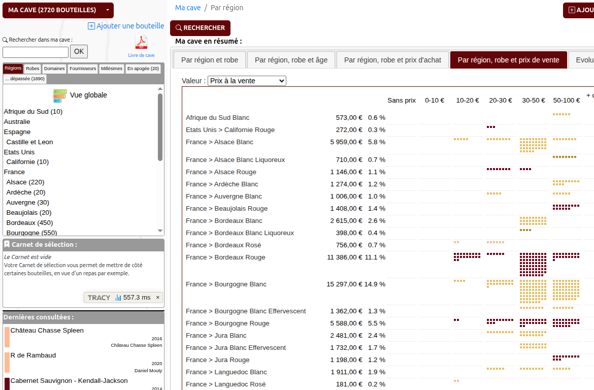This screenshot has height=390, width=594.
Task: Click the Château Chasse Spleen color swatch
Action: pyautogui.click(x=7, y=337)
